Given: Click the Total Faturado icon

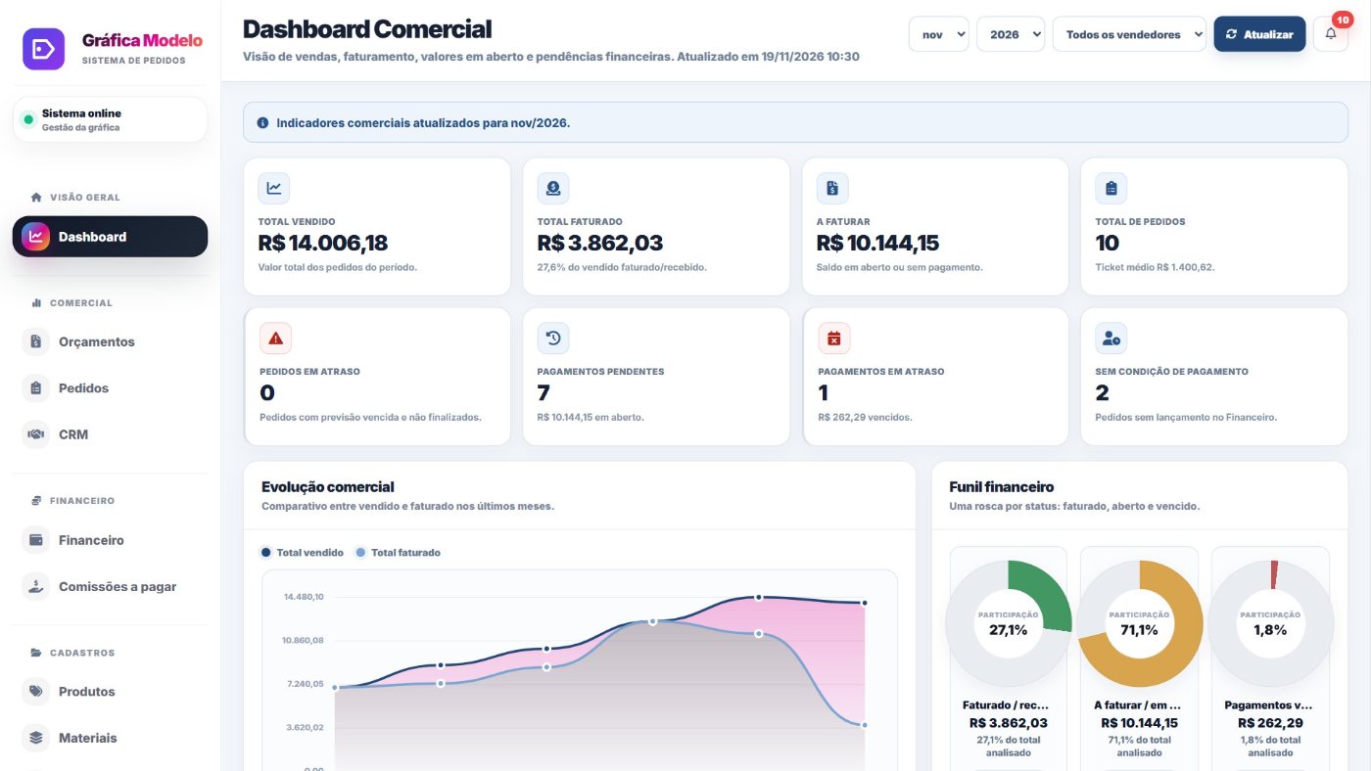Looking at the screenshot, I should click(553, 188).
